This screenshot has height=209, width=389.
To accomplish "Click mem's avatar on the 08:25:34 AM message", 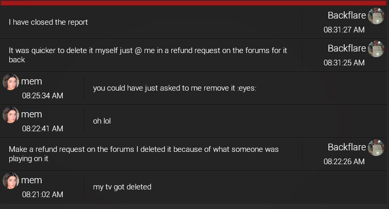I will (11, 82).
